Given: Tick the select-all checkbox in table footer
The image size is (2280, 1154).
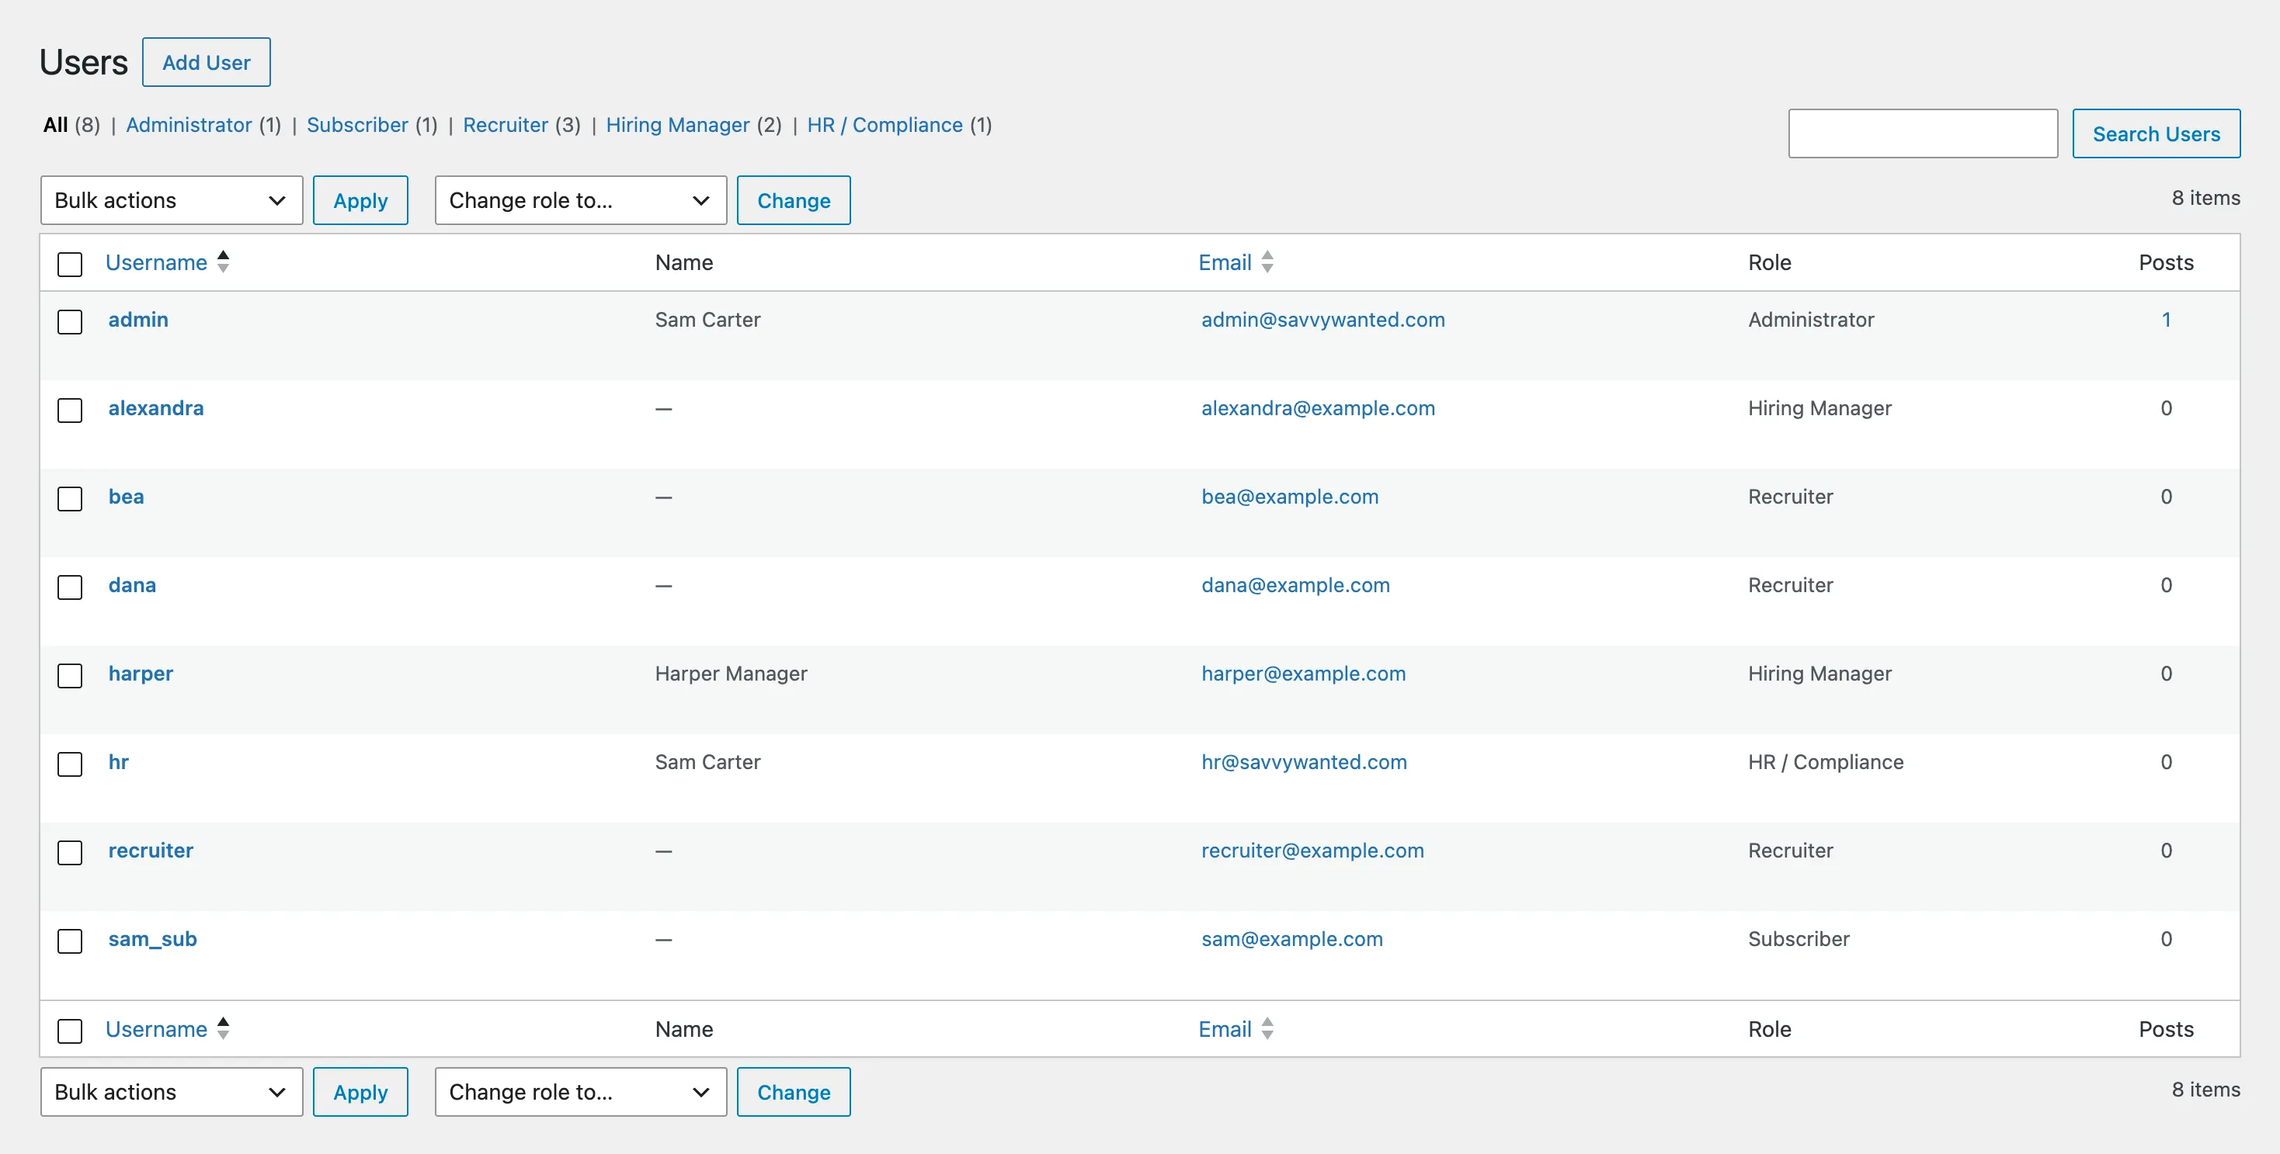Looking at the screenshot, I should (70, 1031).
